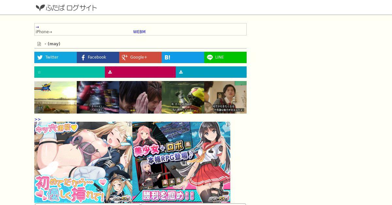Click download icon in blue bar
This screenshot has width=392, height=205.
pyautogui.click(x=181, y=72)
